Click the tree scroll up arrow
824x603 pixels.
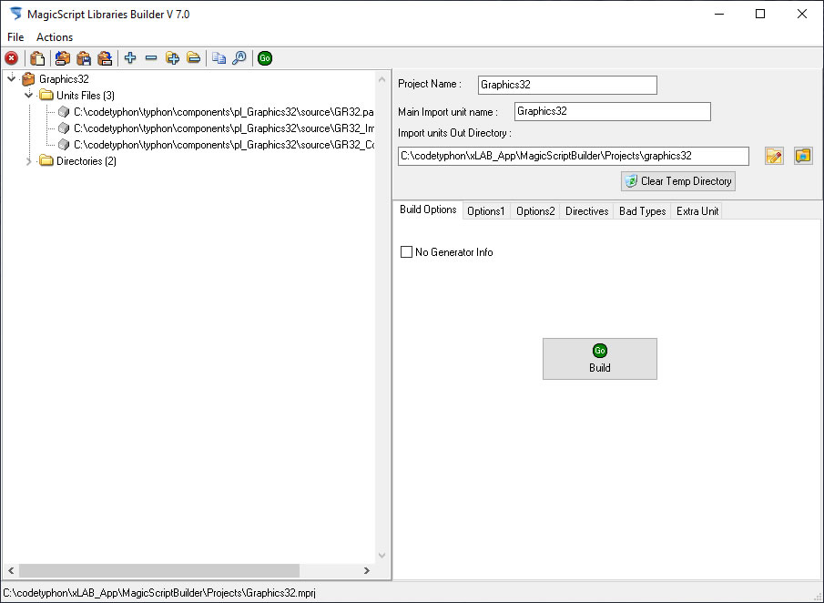(x=382, y=79)
